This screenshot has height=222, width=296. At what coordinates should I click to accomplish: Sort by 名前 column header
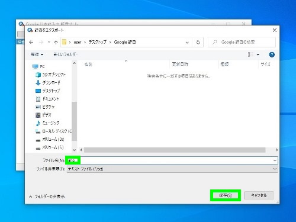coord(88,65)
